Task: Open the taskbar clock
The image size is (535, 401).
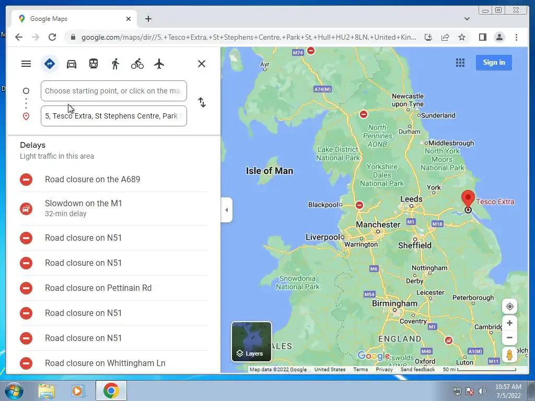Action: [x=508, y=391]
